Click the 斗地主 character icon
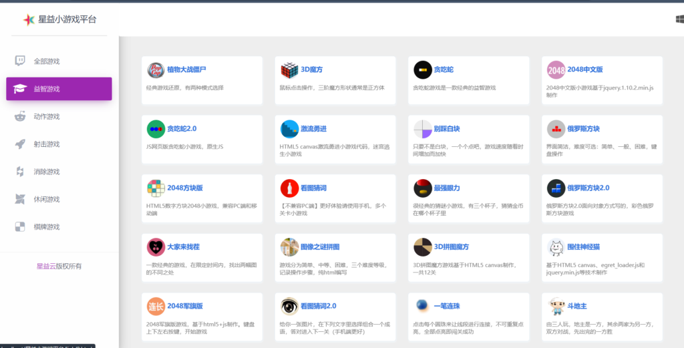Image resolution: width=684 pixels, height=348 pixels. coord(556,306)
